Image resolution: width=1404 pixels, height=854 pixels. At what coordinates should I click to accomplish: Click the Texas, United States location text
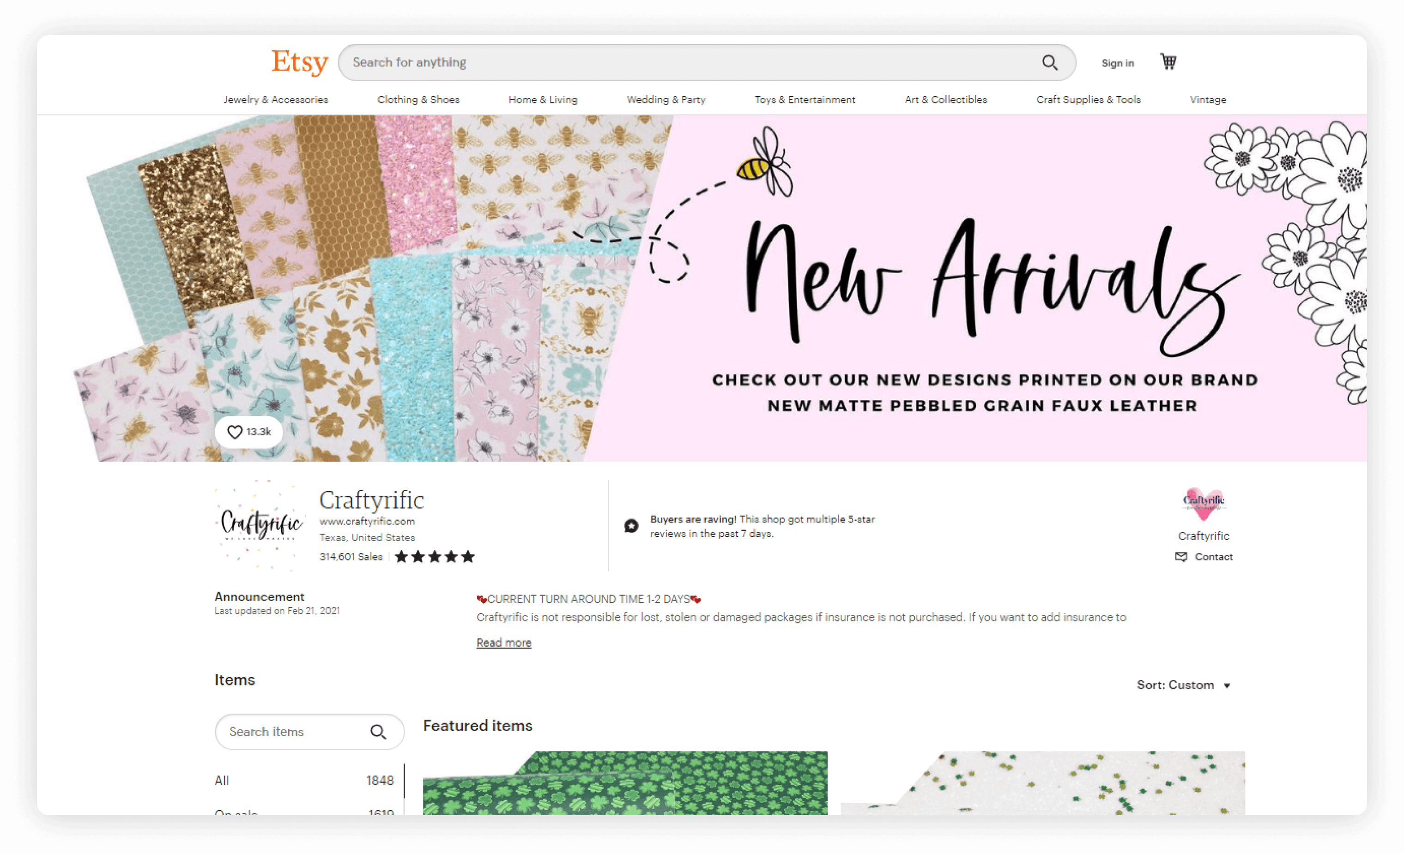[x=367, y=537]
